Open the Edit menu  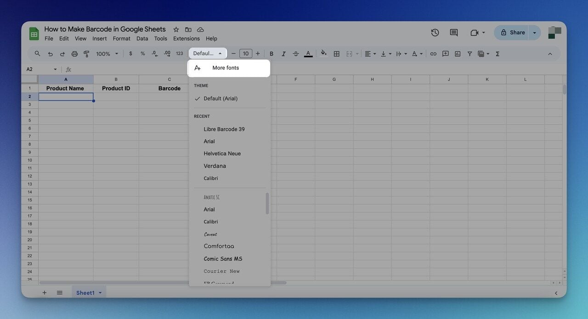click(64, 39)
